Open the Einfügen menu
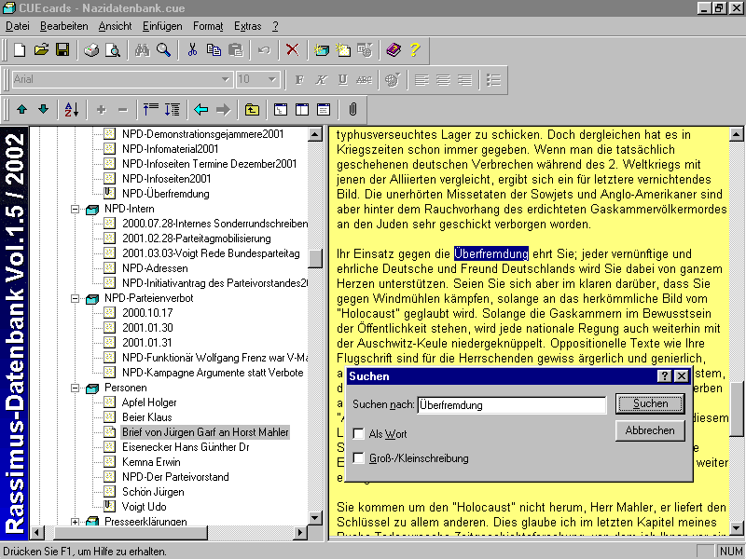This screenshot has width=746, height=559. pyautogui.click(x=162, y=26)
